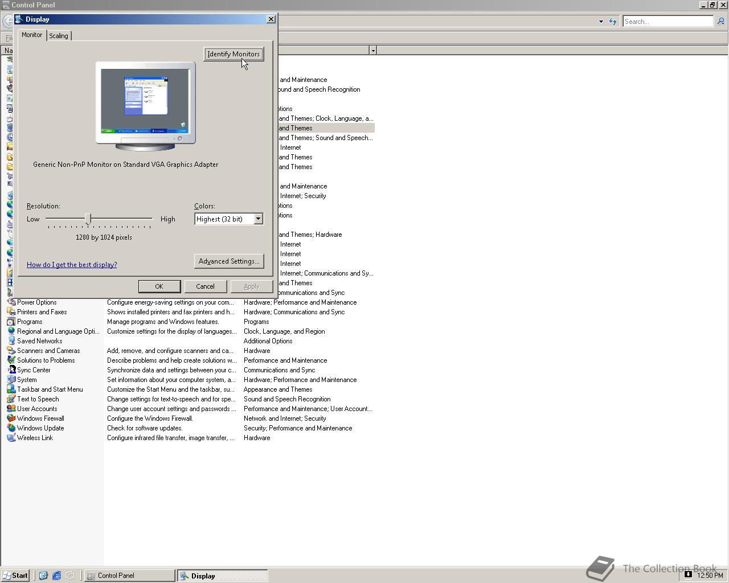This screenshot has width=729, height=583.
Task: Open Taskbar and Start Menu icon
Action: 11,389
